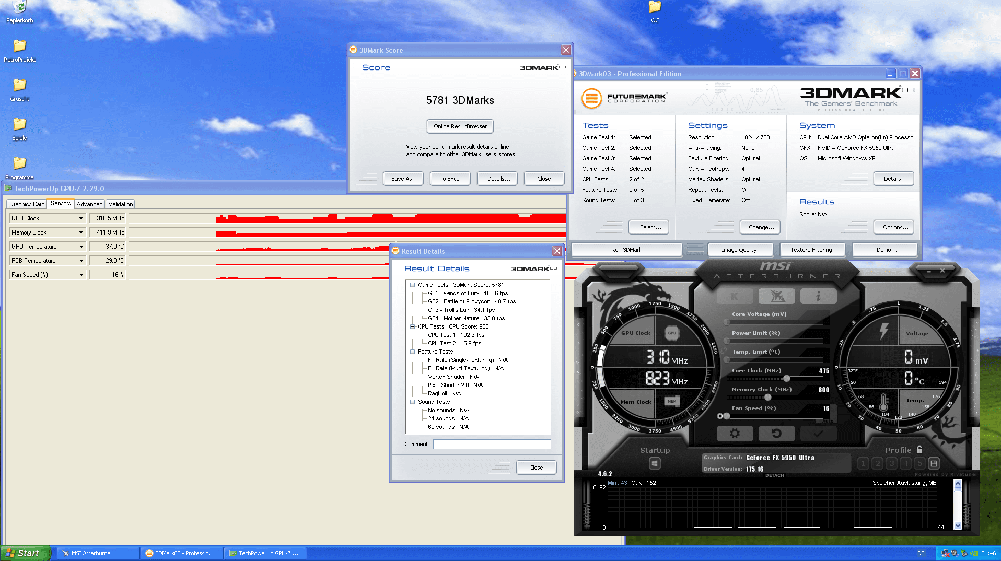Close the Result Details dialog via Close button

(536, 467)
